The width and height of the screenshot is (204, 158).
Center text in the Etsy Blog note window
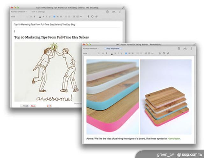tap(58, 17)
